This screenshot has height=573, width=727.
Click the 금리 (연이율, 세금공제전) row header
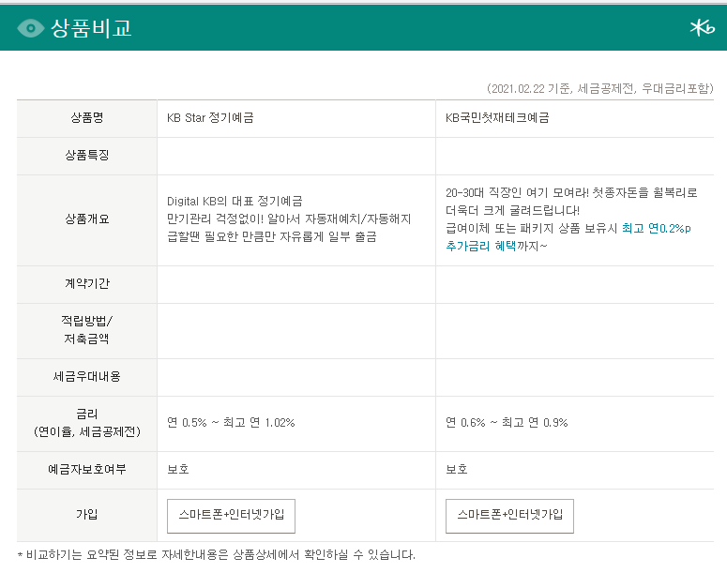(x=86, y=423)
